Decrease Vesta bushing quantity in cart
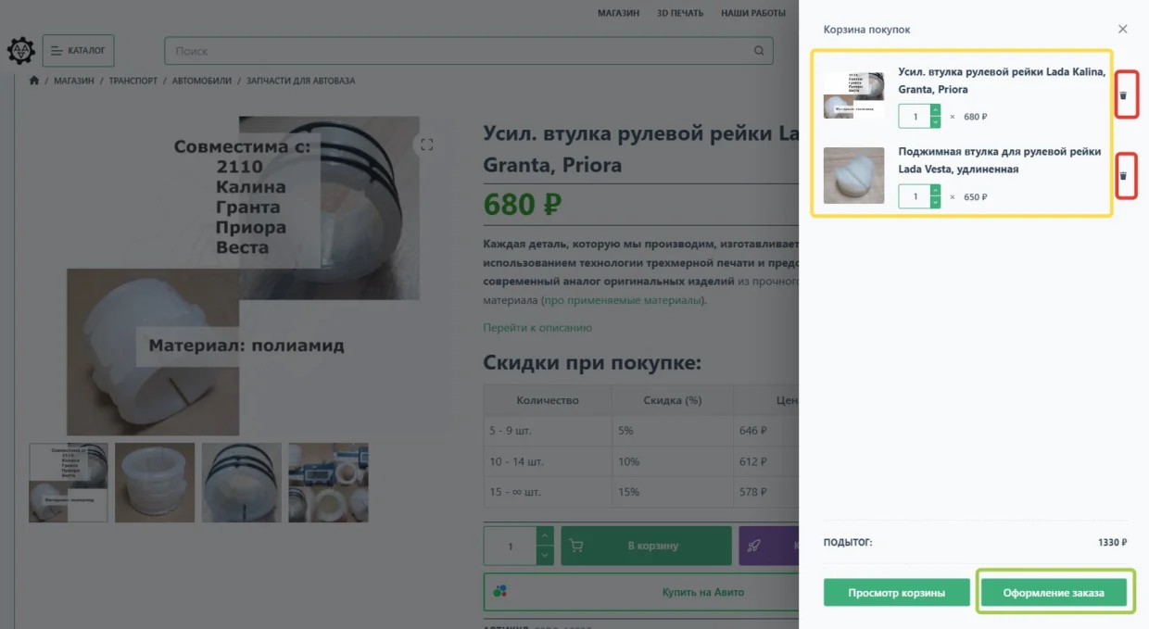 tap(935, 202)
